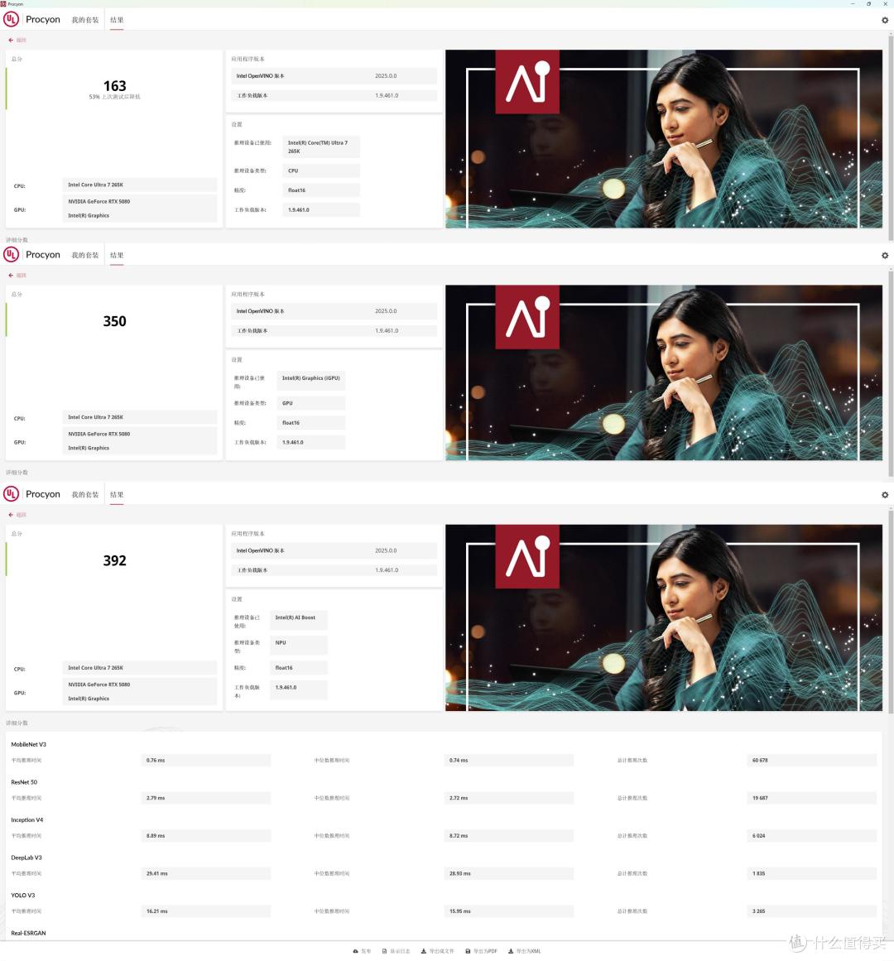This screenshot has height=961, width=894.
Task: Click ResNet 50 average time '2.79 ms'
Action: click(206, 799)
